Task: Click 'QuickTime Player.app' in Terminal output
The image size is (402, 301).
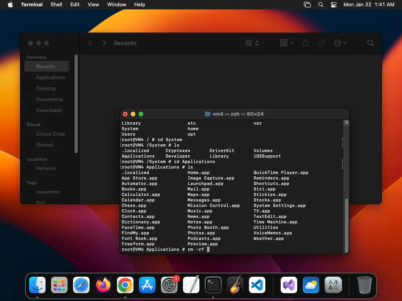Action: pos(281,172)
